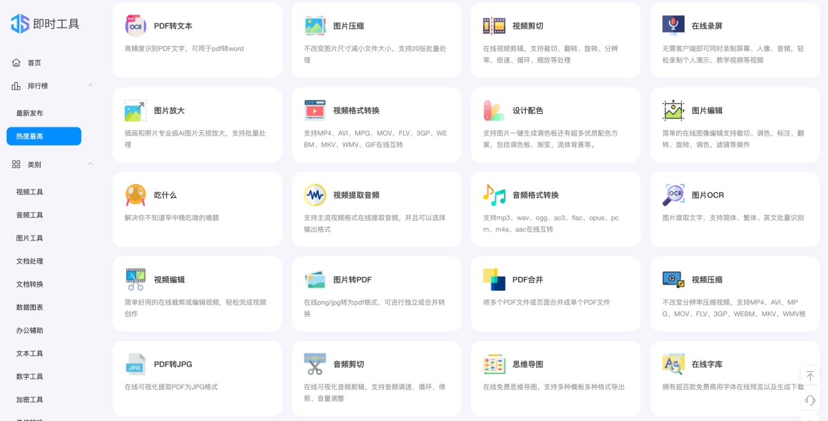Click the 音频格式转换 music note icon

tap(494, 195)
